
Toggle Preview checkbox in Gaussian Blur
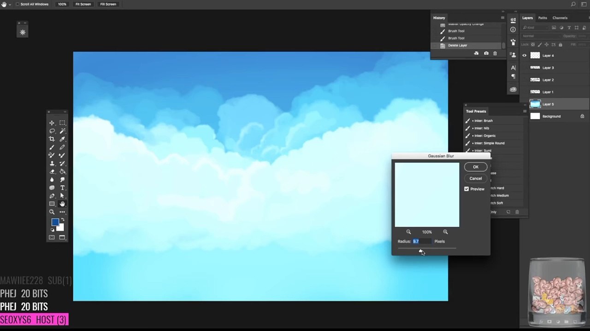pyautogui.click(x=466, y=189)
